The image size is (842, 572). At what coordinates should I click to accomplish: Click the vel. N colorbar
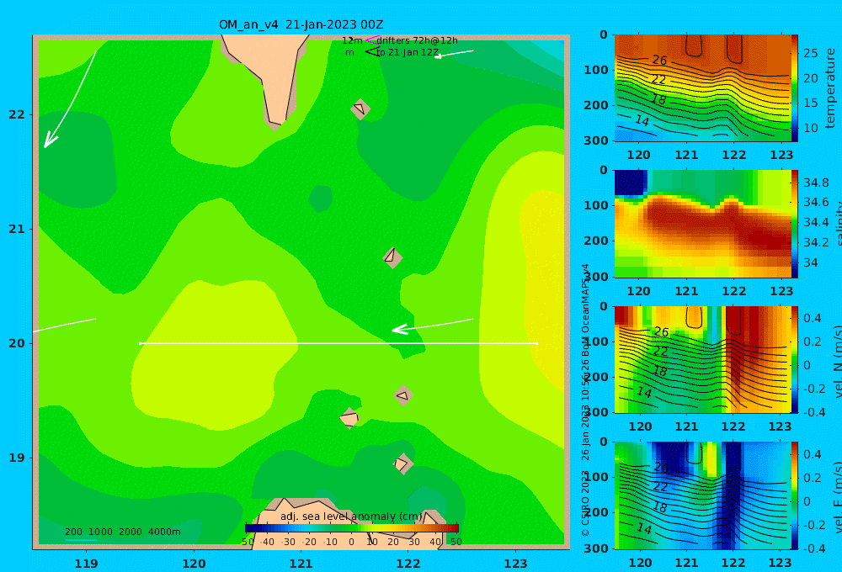(x=795, y=360)
